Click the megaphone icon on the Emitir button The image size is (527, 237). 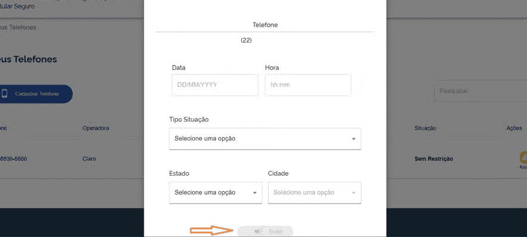[258, 232]
